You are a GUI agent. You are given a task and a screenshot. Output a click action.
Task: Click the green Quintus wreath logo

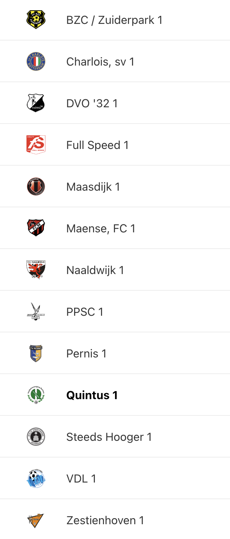tap(36, 395)
